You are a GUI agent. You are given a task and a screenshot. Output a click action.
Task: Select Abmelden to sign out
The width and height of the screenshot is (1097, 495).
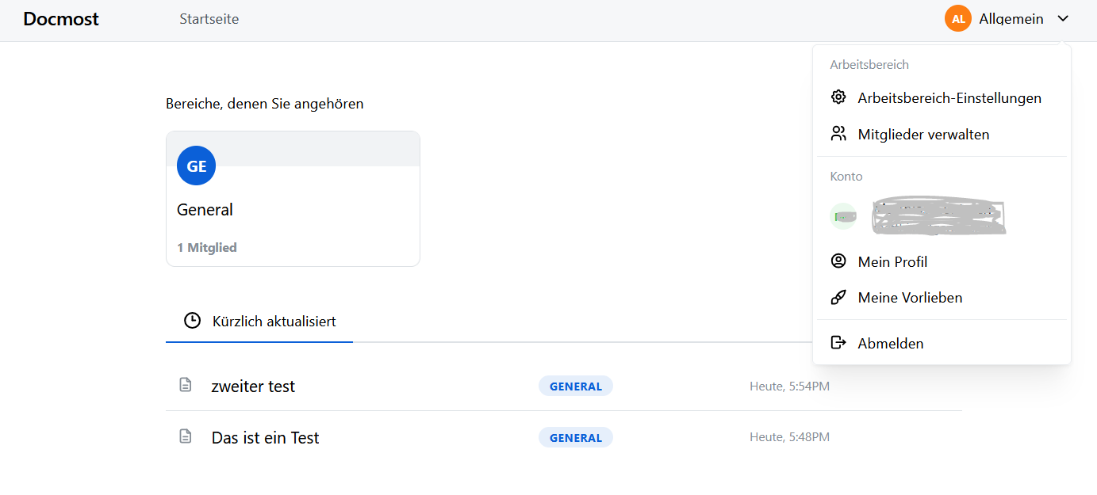891,344
